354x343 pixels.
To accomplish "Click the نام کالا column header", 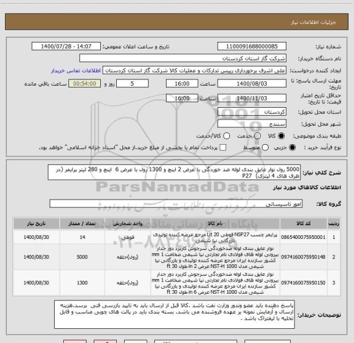I will point(215,224).
